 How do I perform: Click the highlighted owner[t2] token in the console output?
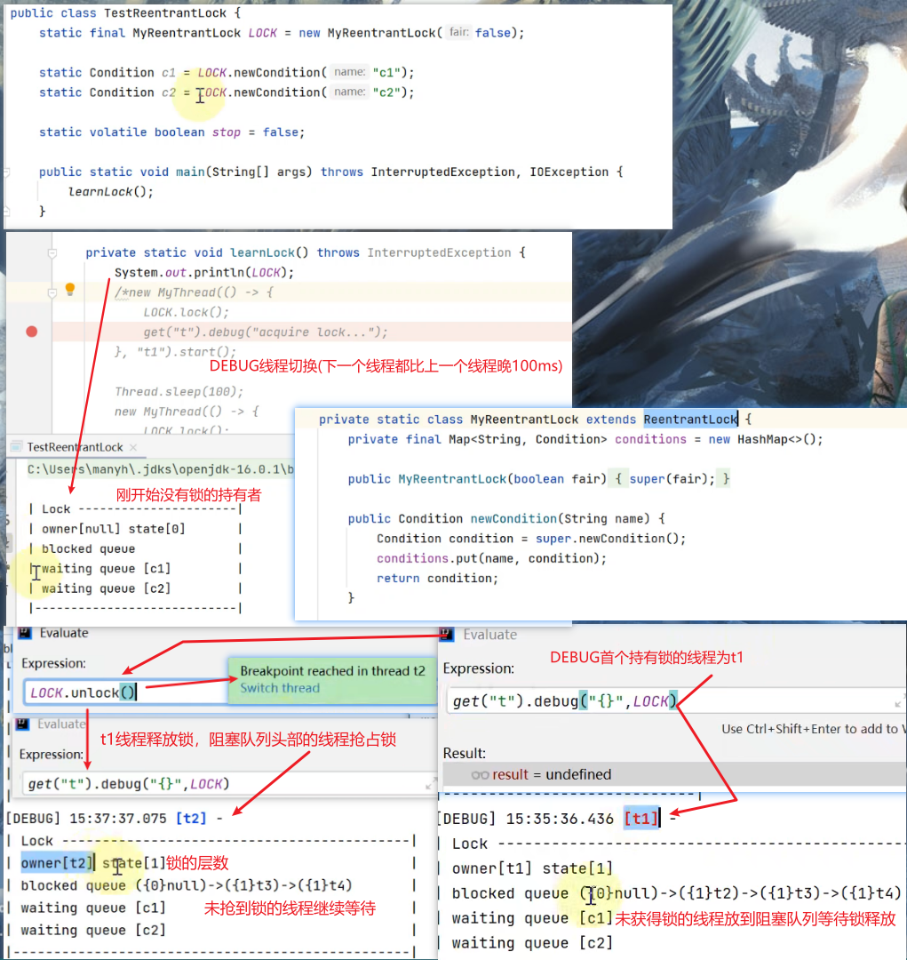[x=56, y=862]
